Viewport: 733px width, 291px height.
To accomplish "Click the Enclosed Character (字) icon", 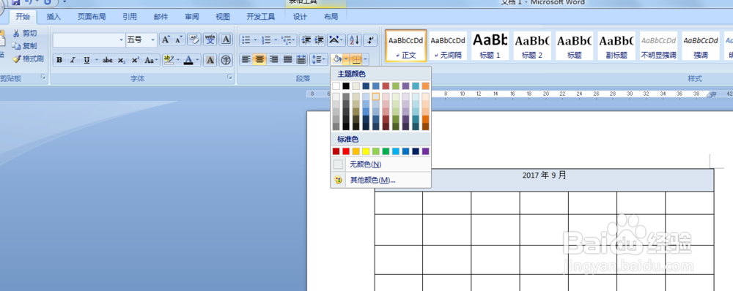I will pyautogui.click(x=226, y=60).
